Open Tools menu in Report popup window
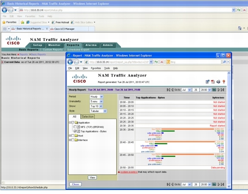248x194 pixels. [107, 68]
